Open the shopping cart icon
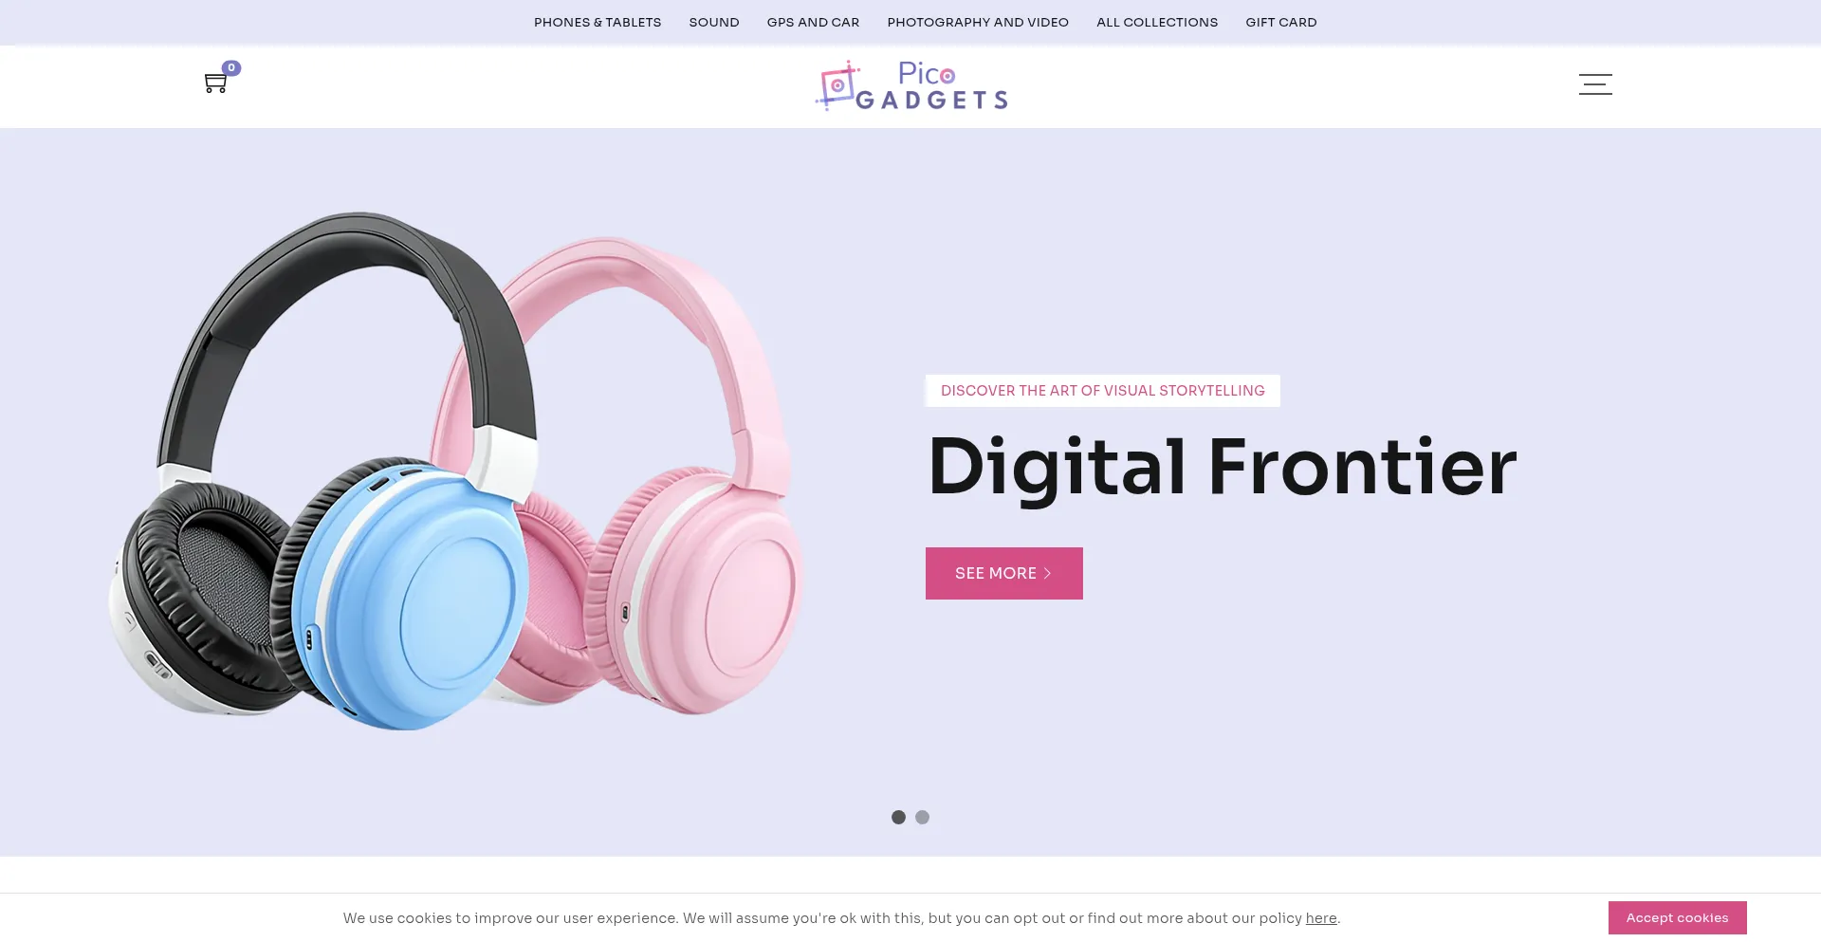 pyautogui.click(x=215, y=83)
